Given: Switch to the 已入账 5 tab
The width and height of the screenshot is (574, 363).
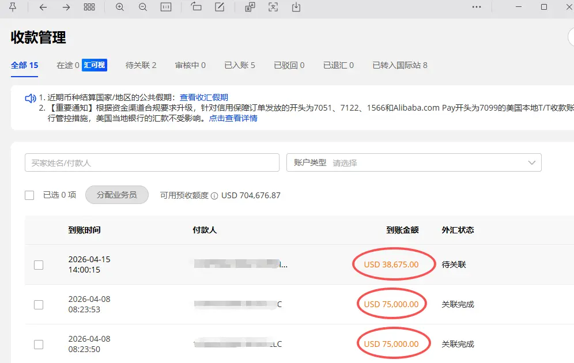Looking at the screenshot, I should (239, 65).
